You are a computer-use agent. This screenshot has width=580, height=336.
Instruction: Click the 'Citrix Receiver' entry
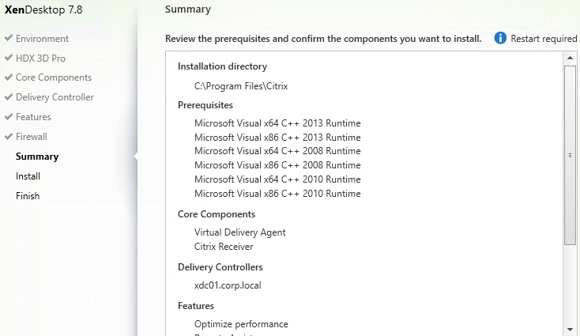tap(224, 247)
